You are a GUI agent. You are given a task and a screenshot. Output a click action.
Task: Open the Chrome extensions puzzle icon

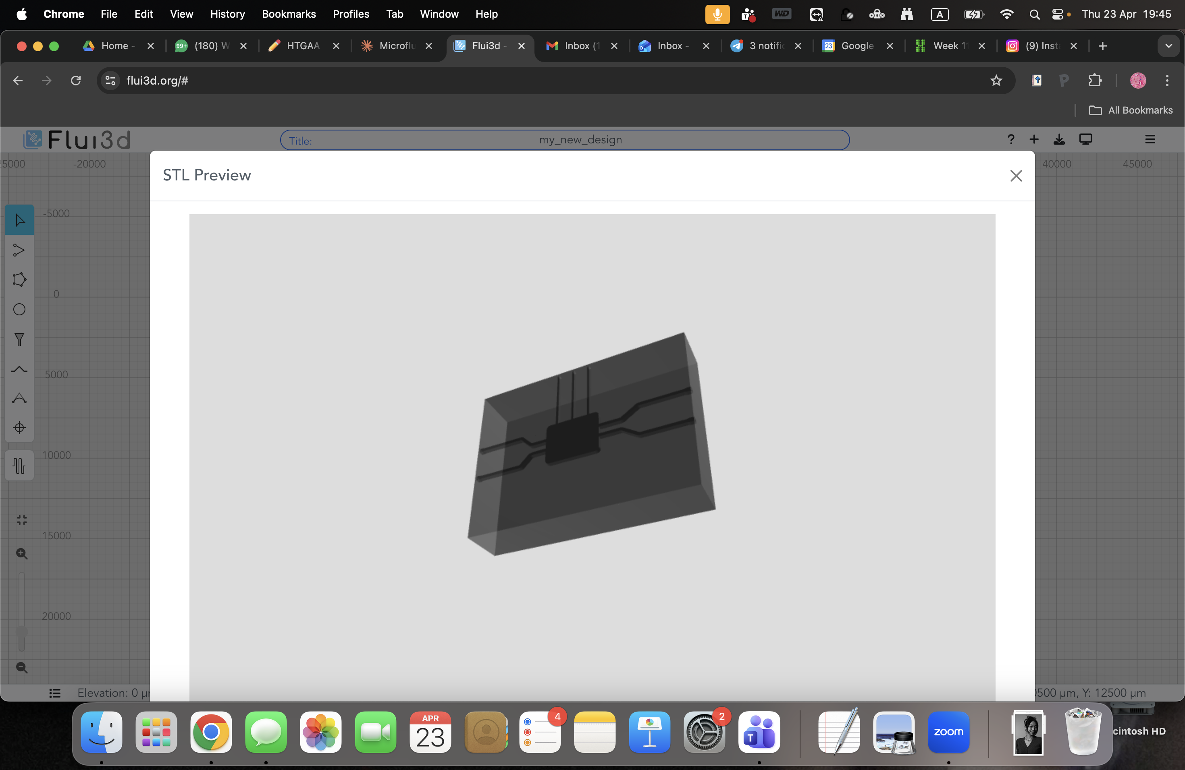point(1094,81)
